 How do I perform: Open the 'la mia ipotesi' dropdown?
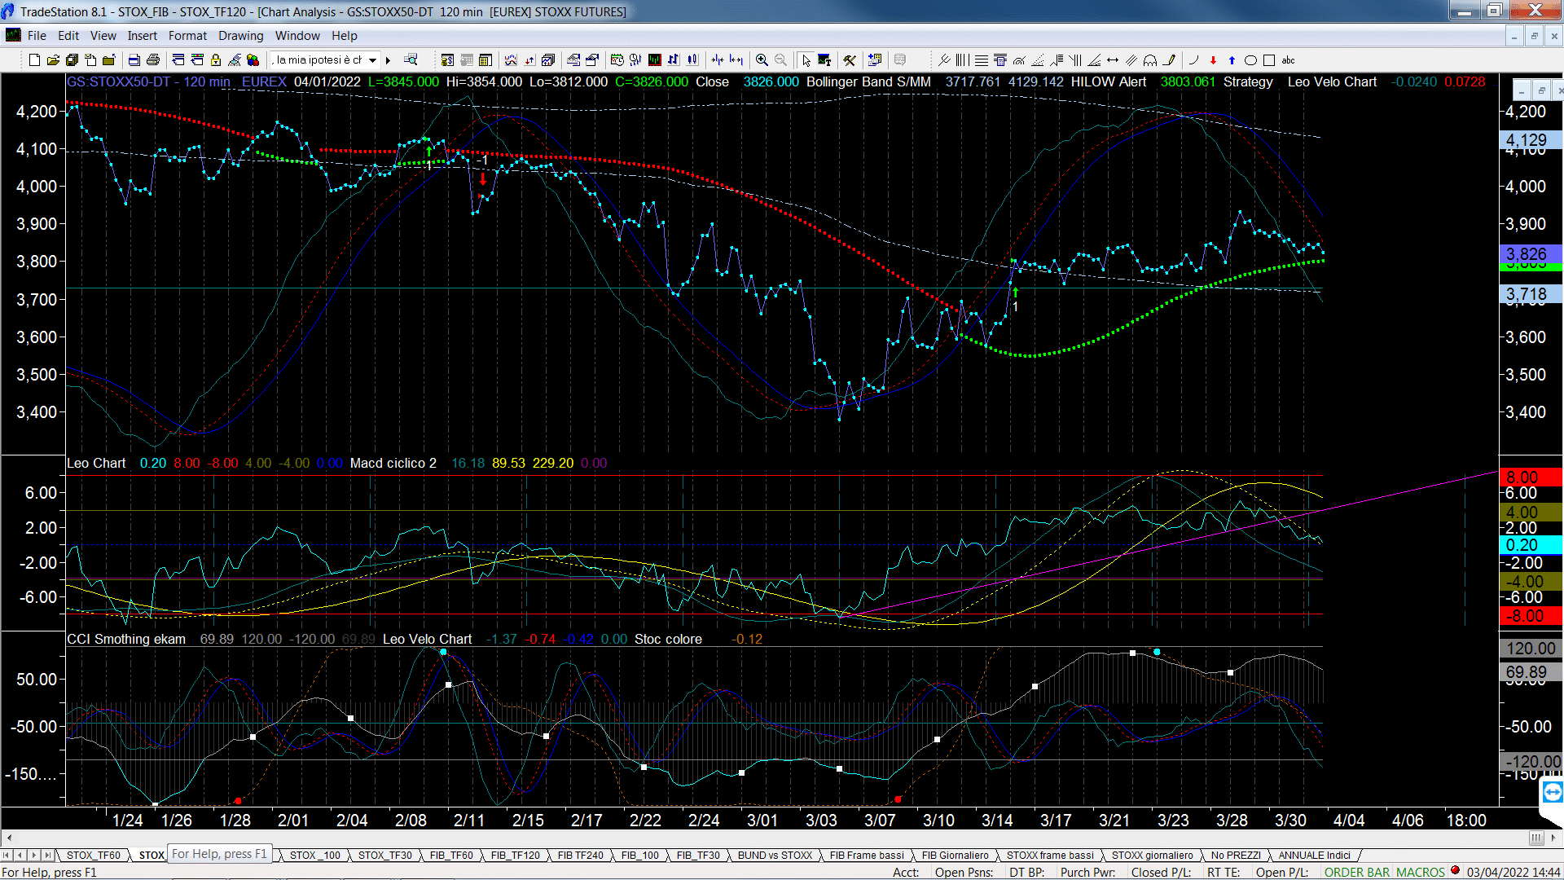[x=372, y=59]
